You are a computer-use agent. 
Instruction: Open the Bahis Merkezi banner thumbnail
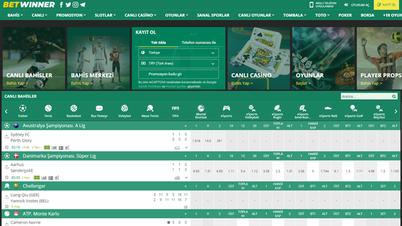98,58
